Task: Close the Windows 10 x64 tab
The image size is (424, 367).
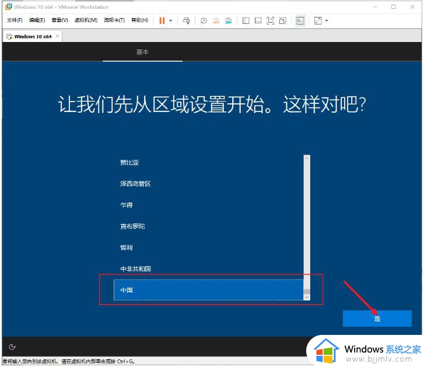Action: pos(57,36)
